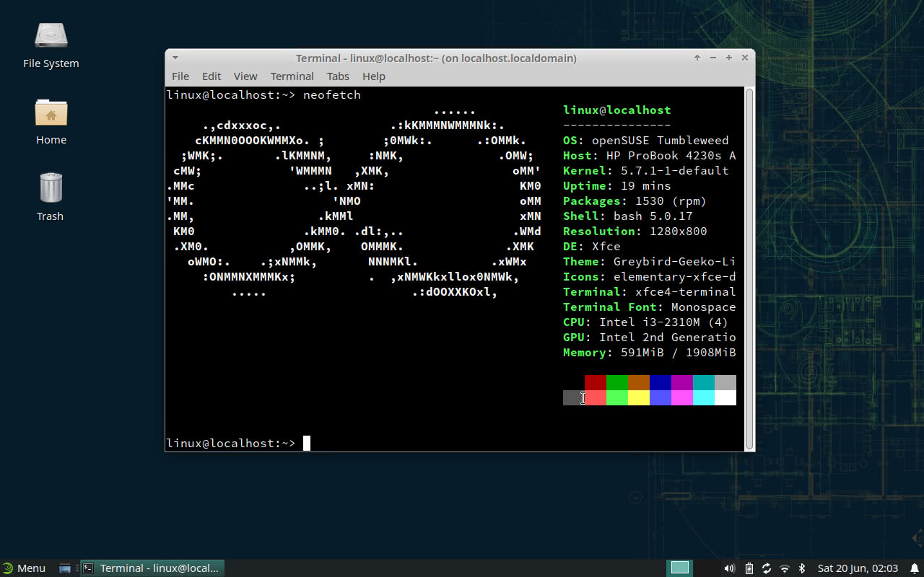Click the volume icon in system tray

click(729, 568)
